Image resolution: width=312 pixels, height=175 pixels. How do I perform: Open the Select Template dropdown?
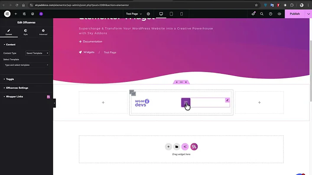point(26,65)
